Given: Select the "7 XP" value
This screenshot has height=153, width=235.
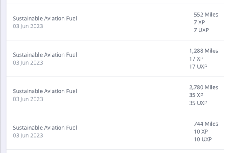Looking at the screenshot, I should pyautogui.click(x=199, y=22).
